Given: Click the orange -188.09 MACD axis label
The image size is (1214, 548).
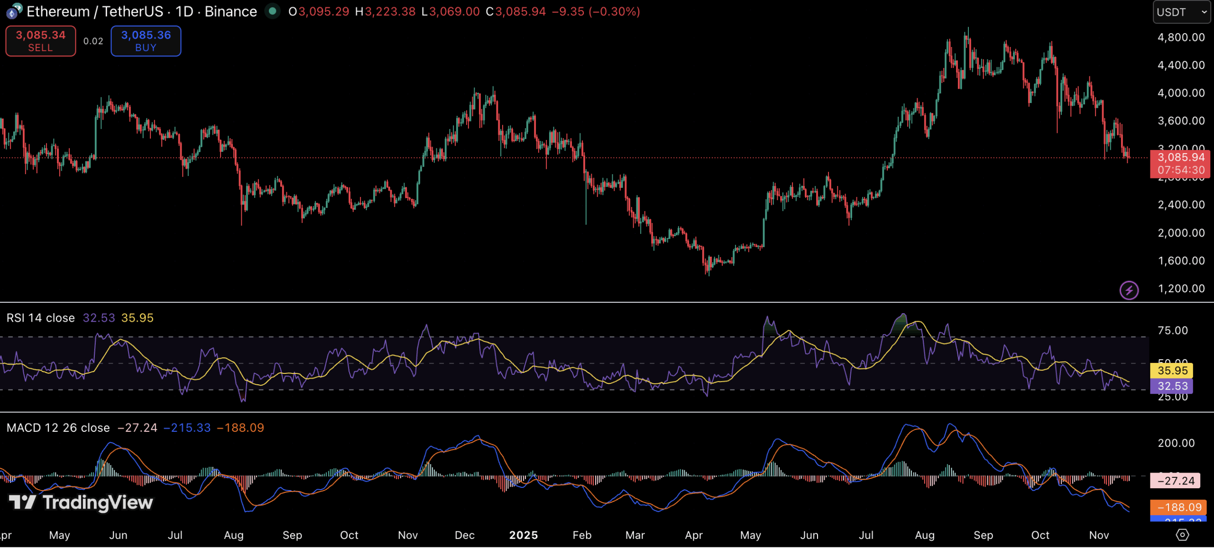Looking at the screenshot, I should click(x=1178, y=507).
